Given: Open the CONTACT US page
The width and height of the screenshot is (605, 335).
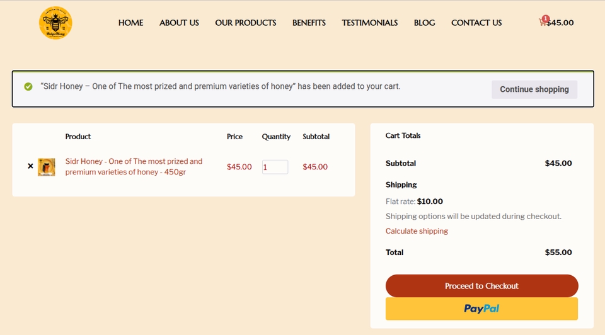Looking at the screenshot, I should [476, 23].
